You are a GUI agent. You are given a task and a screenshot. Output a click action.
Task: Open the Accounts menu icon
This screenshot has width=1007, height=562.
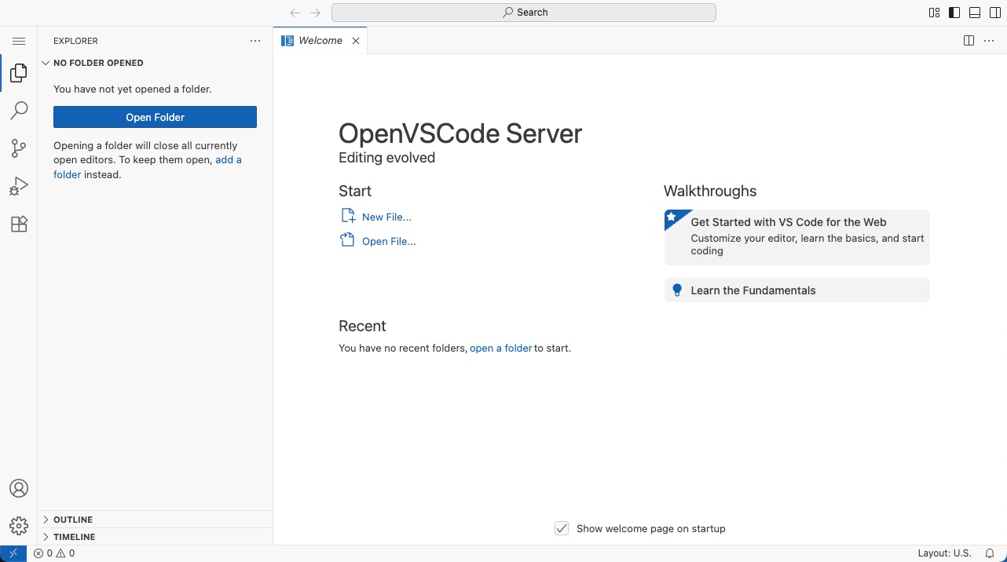click(19, 488)
